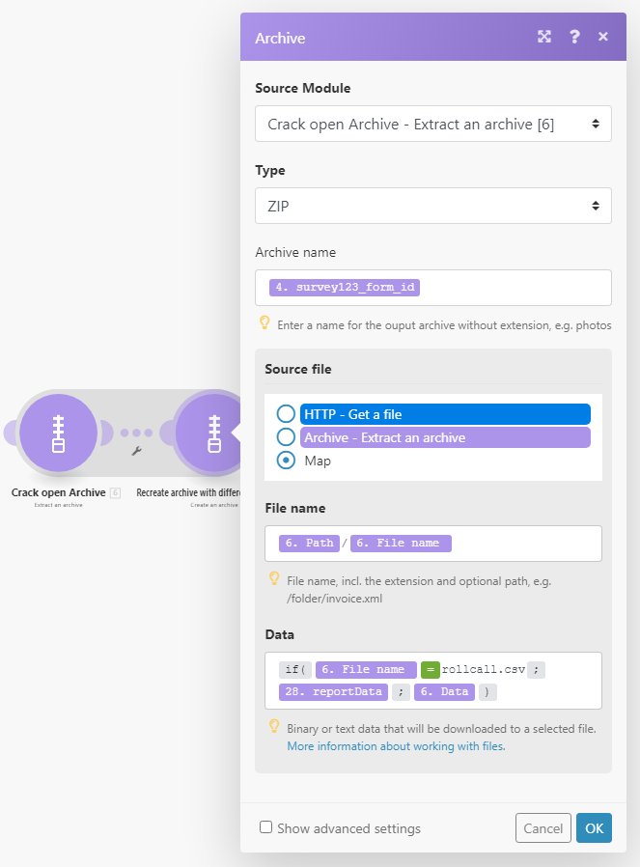The width and height of the screenshot is (640, 867).
Task: Open the help question mark icon
Action: (x=574, y=37)
